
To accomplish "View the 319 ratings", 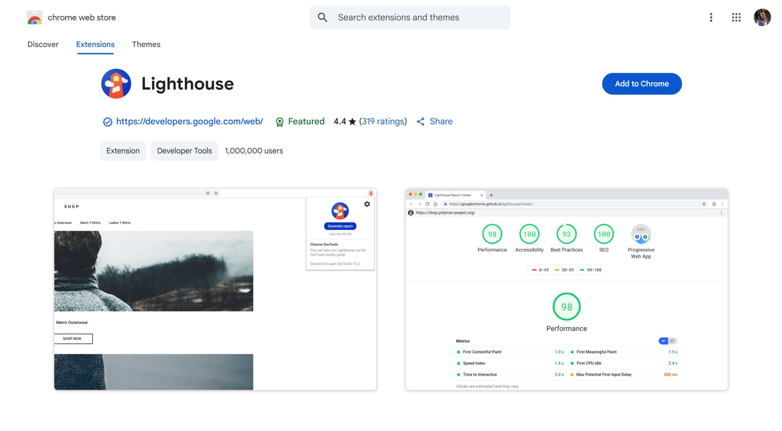I will coord(383,122).
